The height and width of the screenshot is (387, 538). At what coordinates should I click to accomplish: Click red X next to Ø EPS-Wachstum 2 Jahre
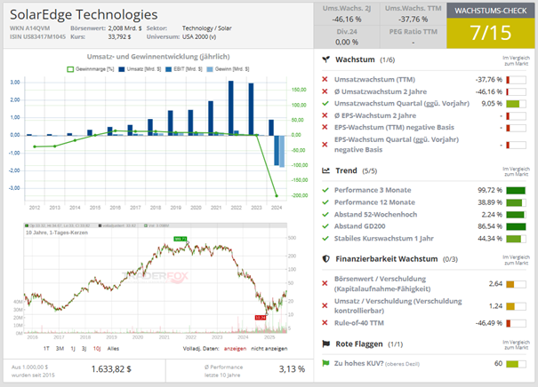click(325, 115)
